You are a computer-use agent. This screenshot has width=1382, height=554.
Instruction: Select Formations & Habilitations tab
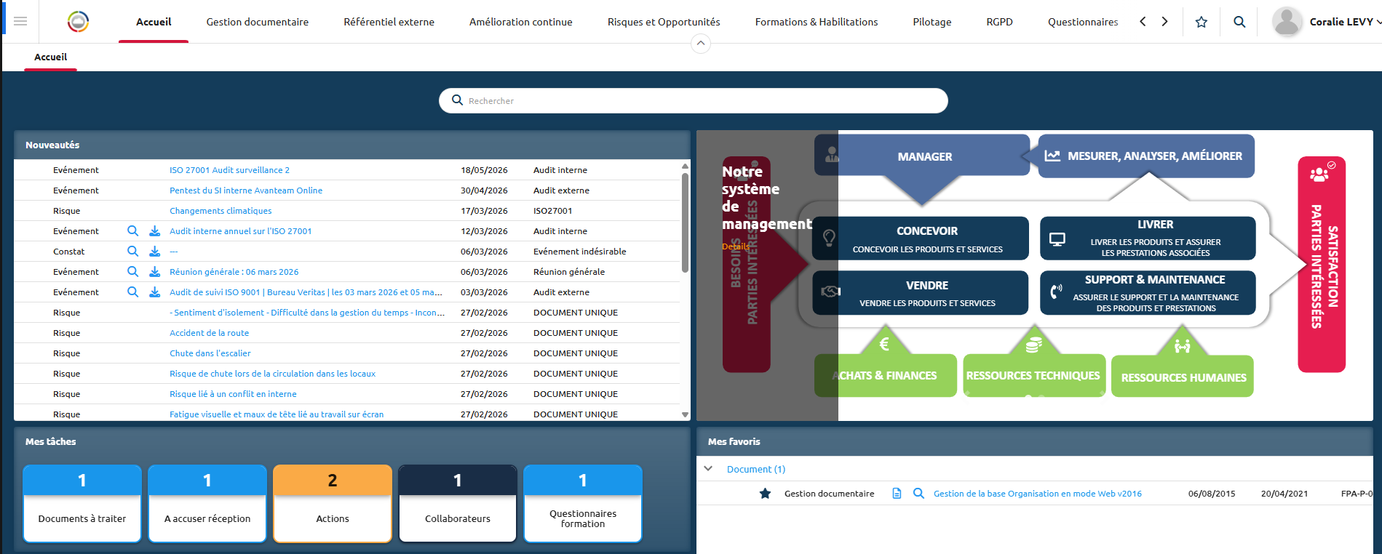[817, 22]
